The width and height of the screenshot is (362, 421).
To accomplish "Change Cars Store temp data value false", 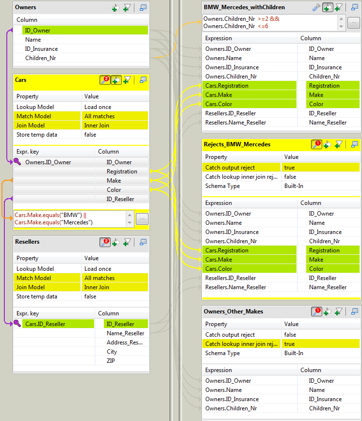I will 115,135.
